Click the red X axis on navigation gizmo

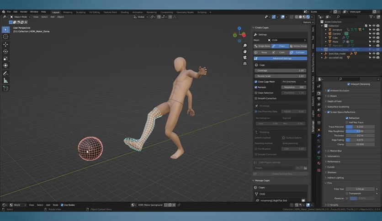[x=244, y=36]
